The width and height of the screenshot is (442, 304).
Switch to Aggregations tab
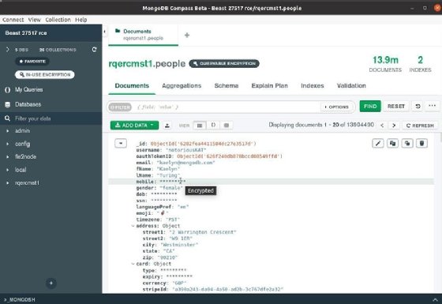(182, 86)
